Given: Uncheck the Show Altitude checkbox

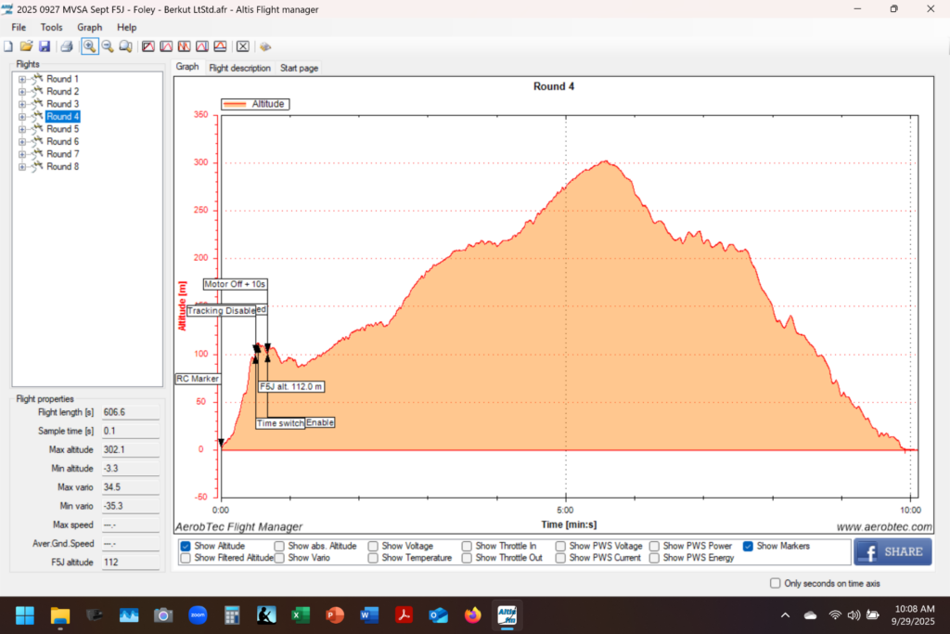Looking at the screenshot, I should point(186,546).
